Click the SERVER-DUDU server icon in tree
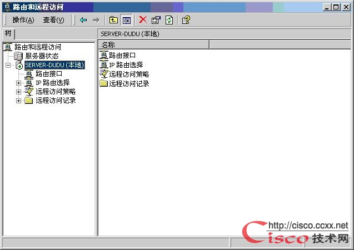 19,65
